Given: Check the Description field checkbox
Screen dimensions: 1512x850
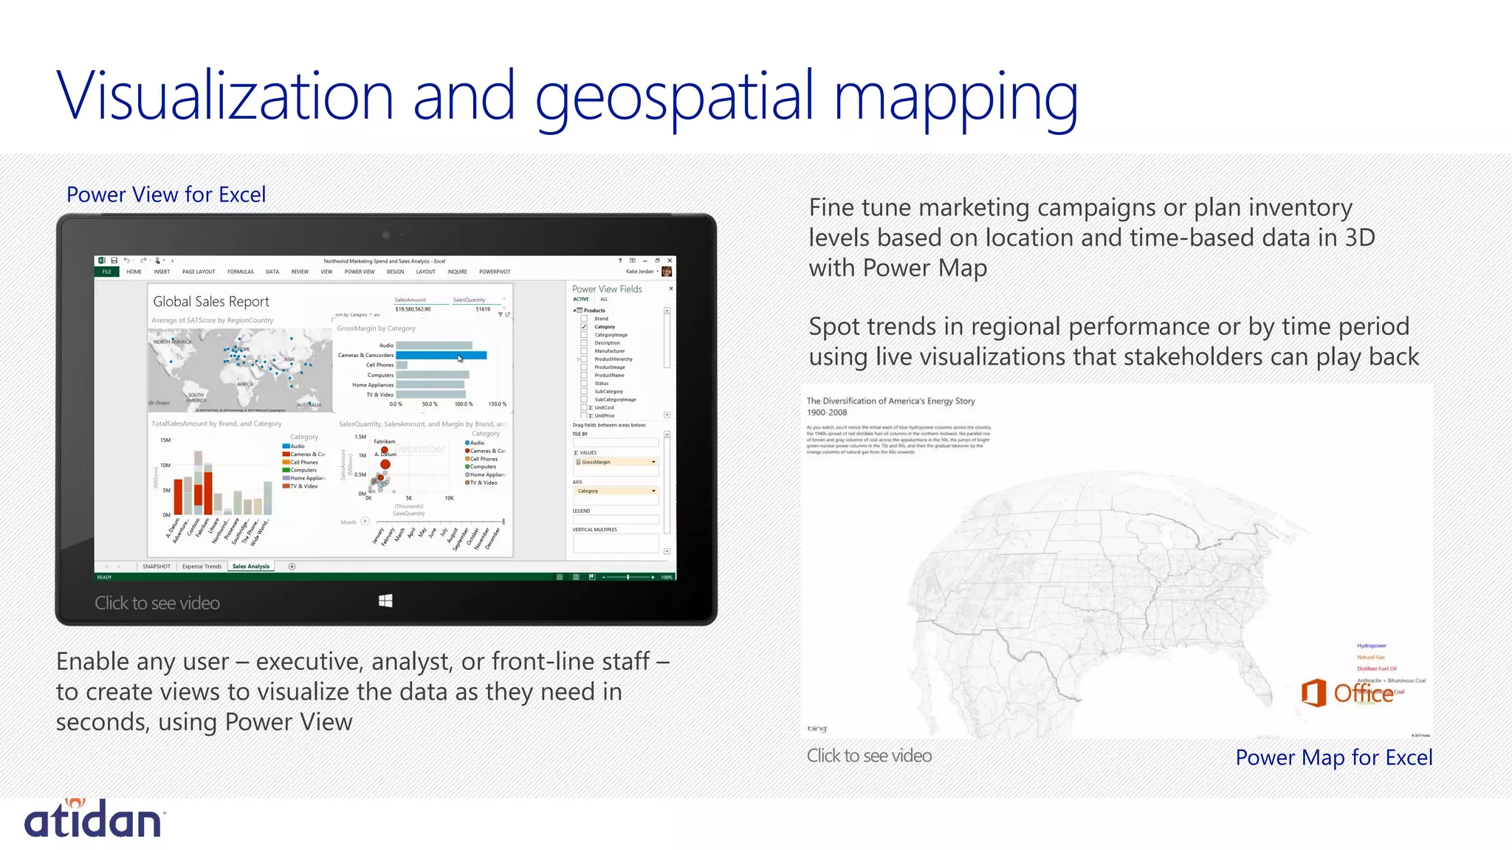Looking at the screenshot, I should tap(584, 343).
